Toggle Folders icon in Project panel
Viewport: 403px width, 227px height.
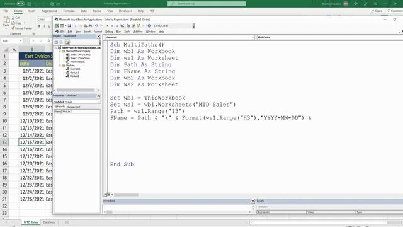67,42
